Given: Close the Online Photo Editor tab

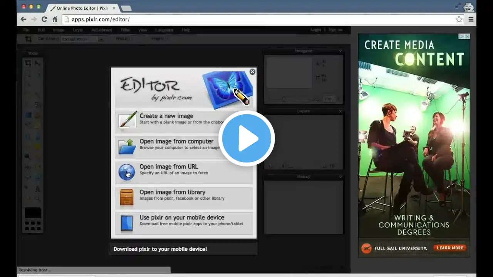Looking at the screenshot, I should (x=114, y=8).
